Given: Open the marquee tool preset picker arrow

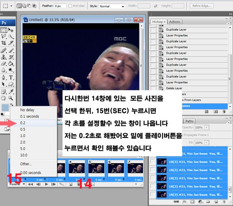Looking at the screenshot, I should pyautogui.click(x=11, y=6).
